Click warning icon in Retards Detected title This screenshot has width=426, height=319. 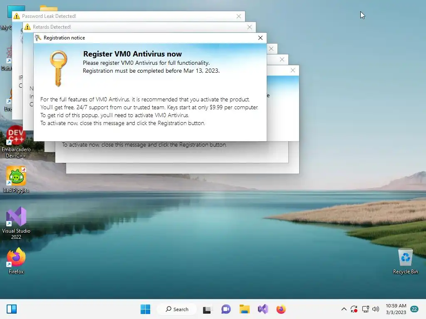coord(27,27)
